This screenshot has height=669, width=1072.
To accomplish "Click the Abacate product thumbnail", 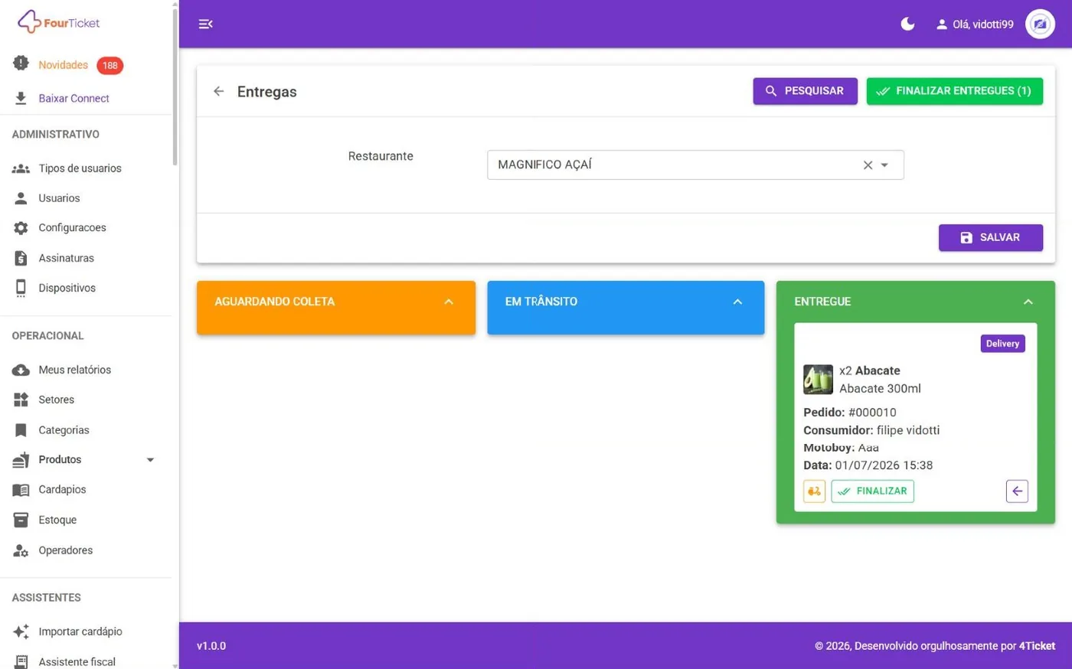I will [x=818, y=380].
